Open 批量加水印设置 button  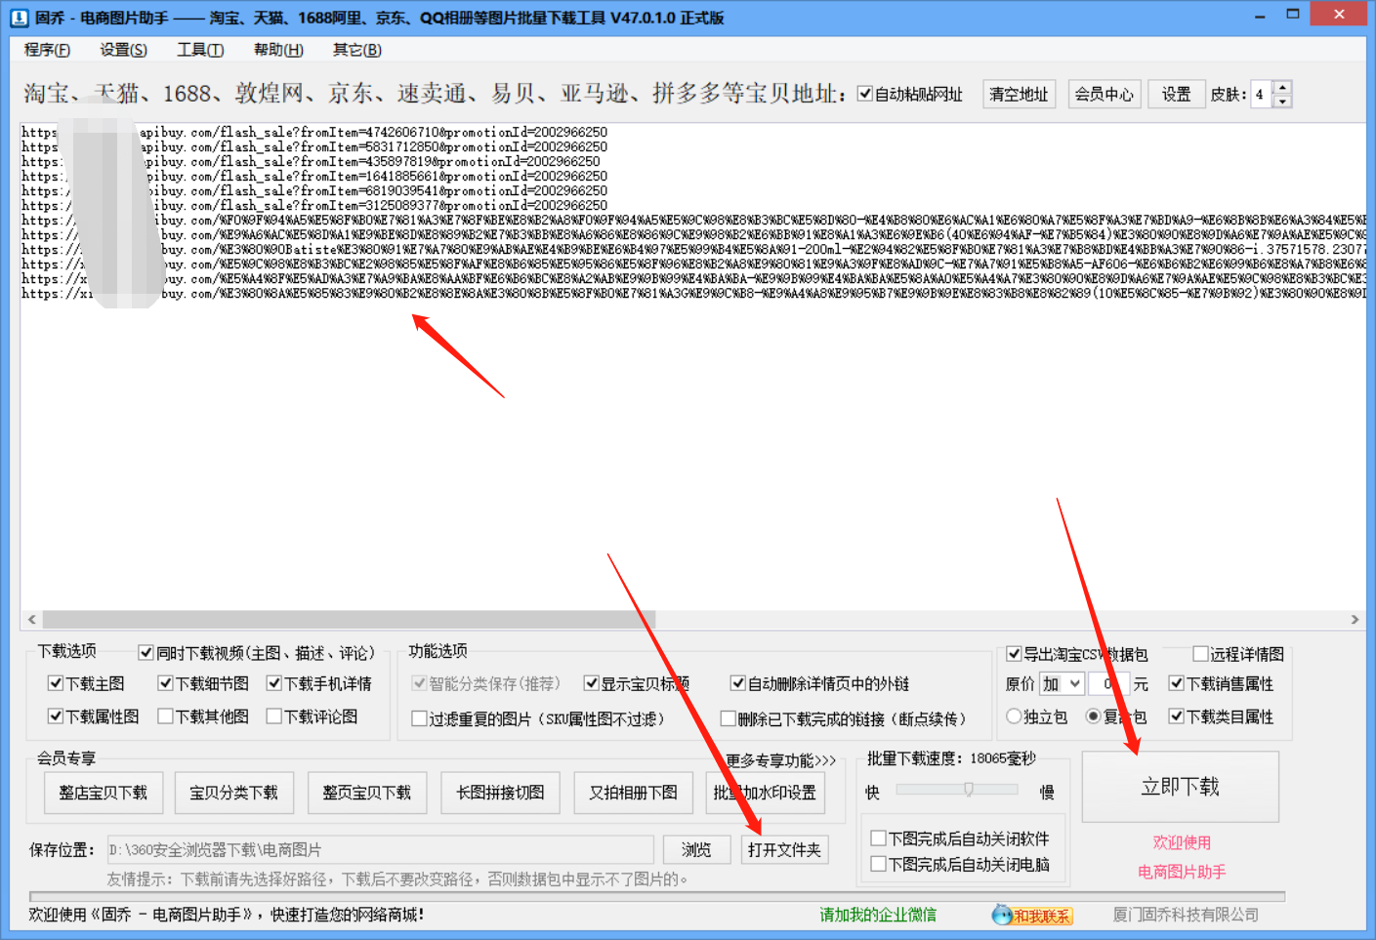coord(765,793)
